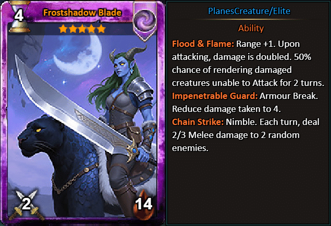This screenshot has height=226, width=331.
Task: Click the Impenetrable Guard ability name
Action: 215,96
